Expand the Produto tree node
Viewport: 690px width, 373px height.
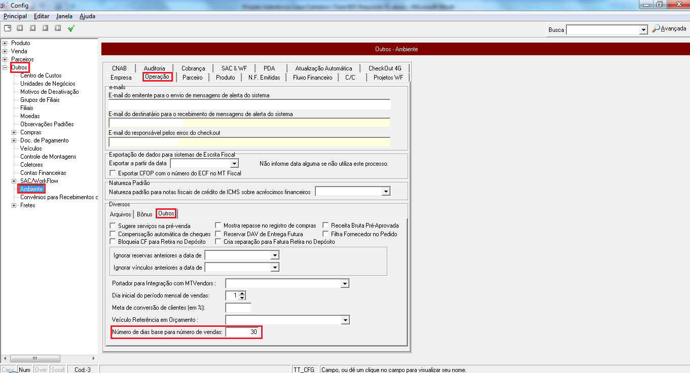coord(5,43)
